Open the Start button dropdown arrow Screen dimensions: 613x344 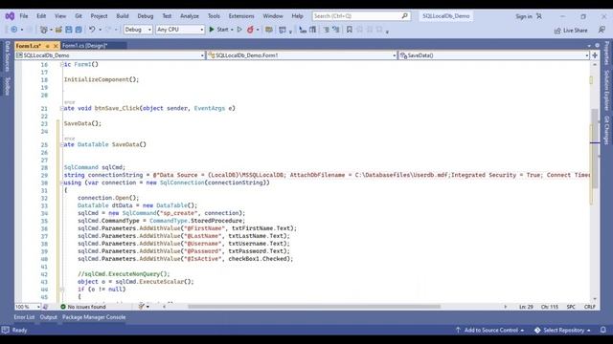(232, 30)
